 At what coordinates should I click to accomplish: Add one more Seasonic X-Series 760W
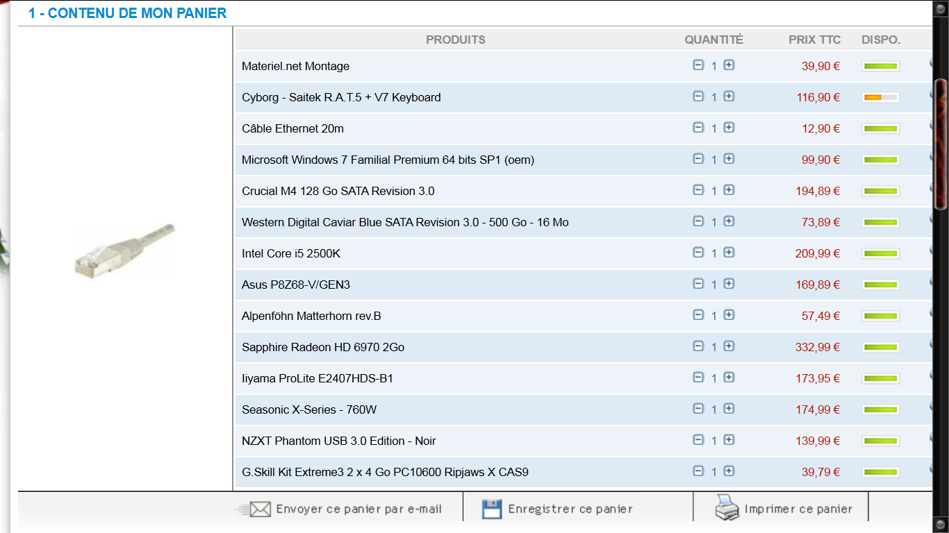click(729, 409)
